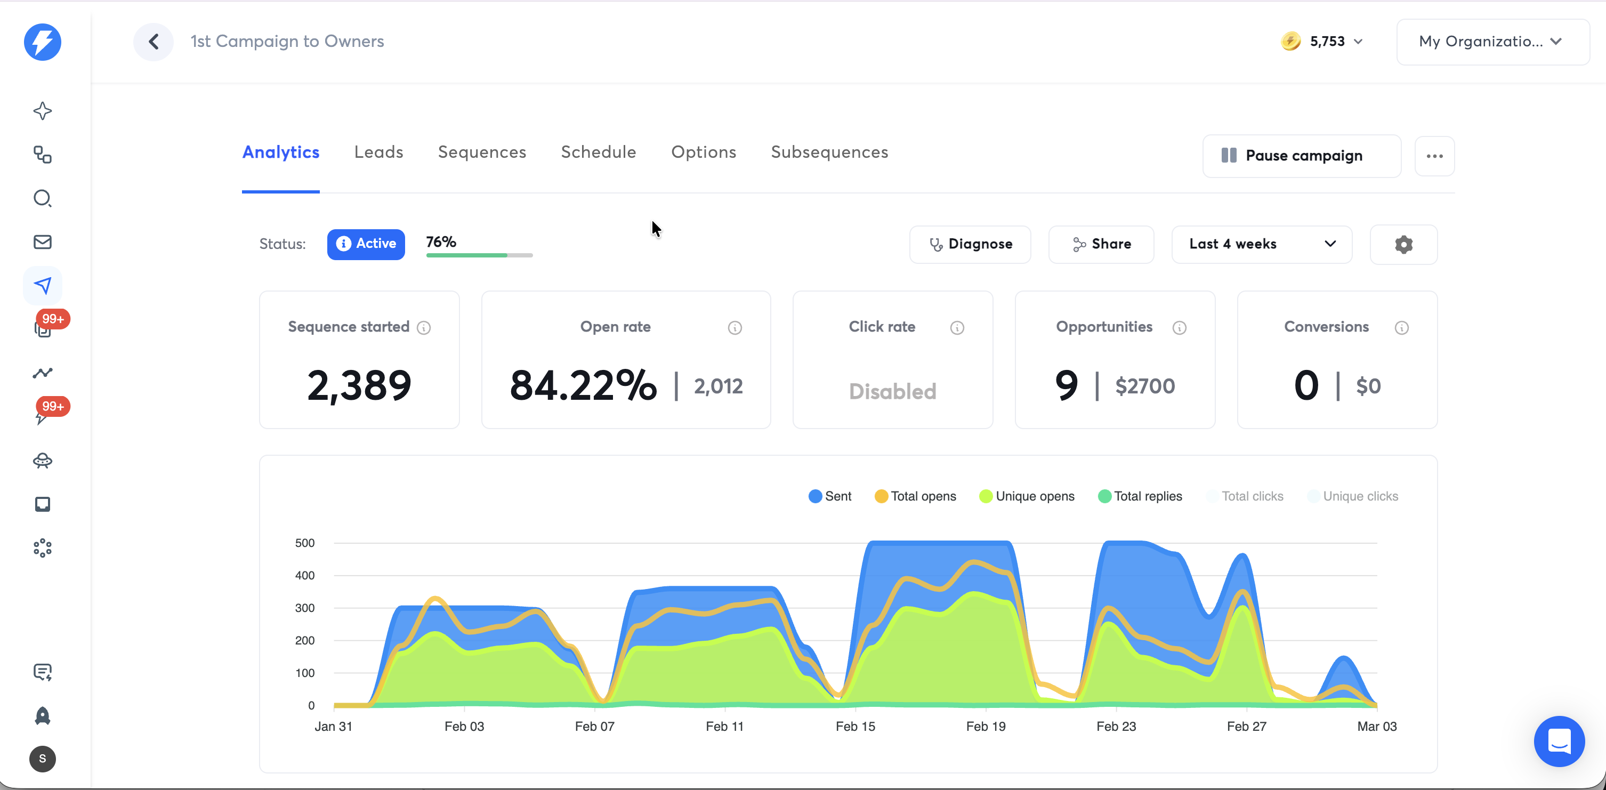Switch to the Subsequences tab
This screenshot has height=790, width=1606.
(829, 152)
